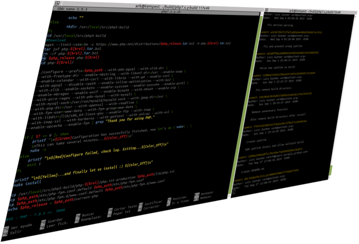359x244 pixels.
Task: Click the 'rm -rf php-${brel}.tar.bz2' line
Action: click(x=70, y=53)
